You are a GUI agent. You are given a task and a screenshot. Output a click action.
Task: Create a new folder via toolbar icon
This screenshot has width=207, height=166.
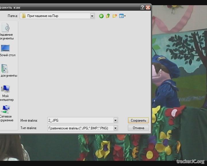click(x=115, y=16)
